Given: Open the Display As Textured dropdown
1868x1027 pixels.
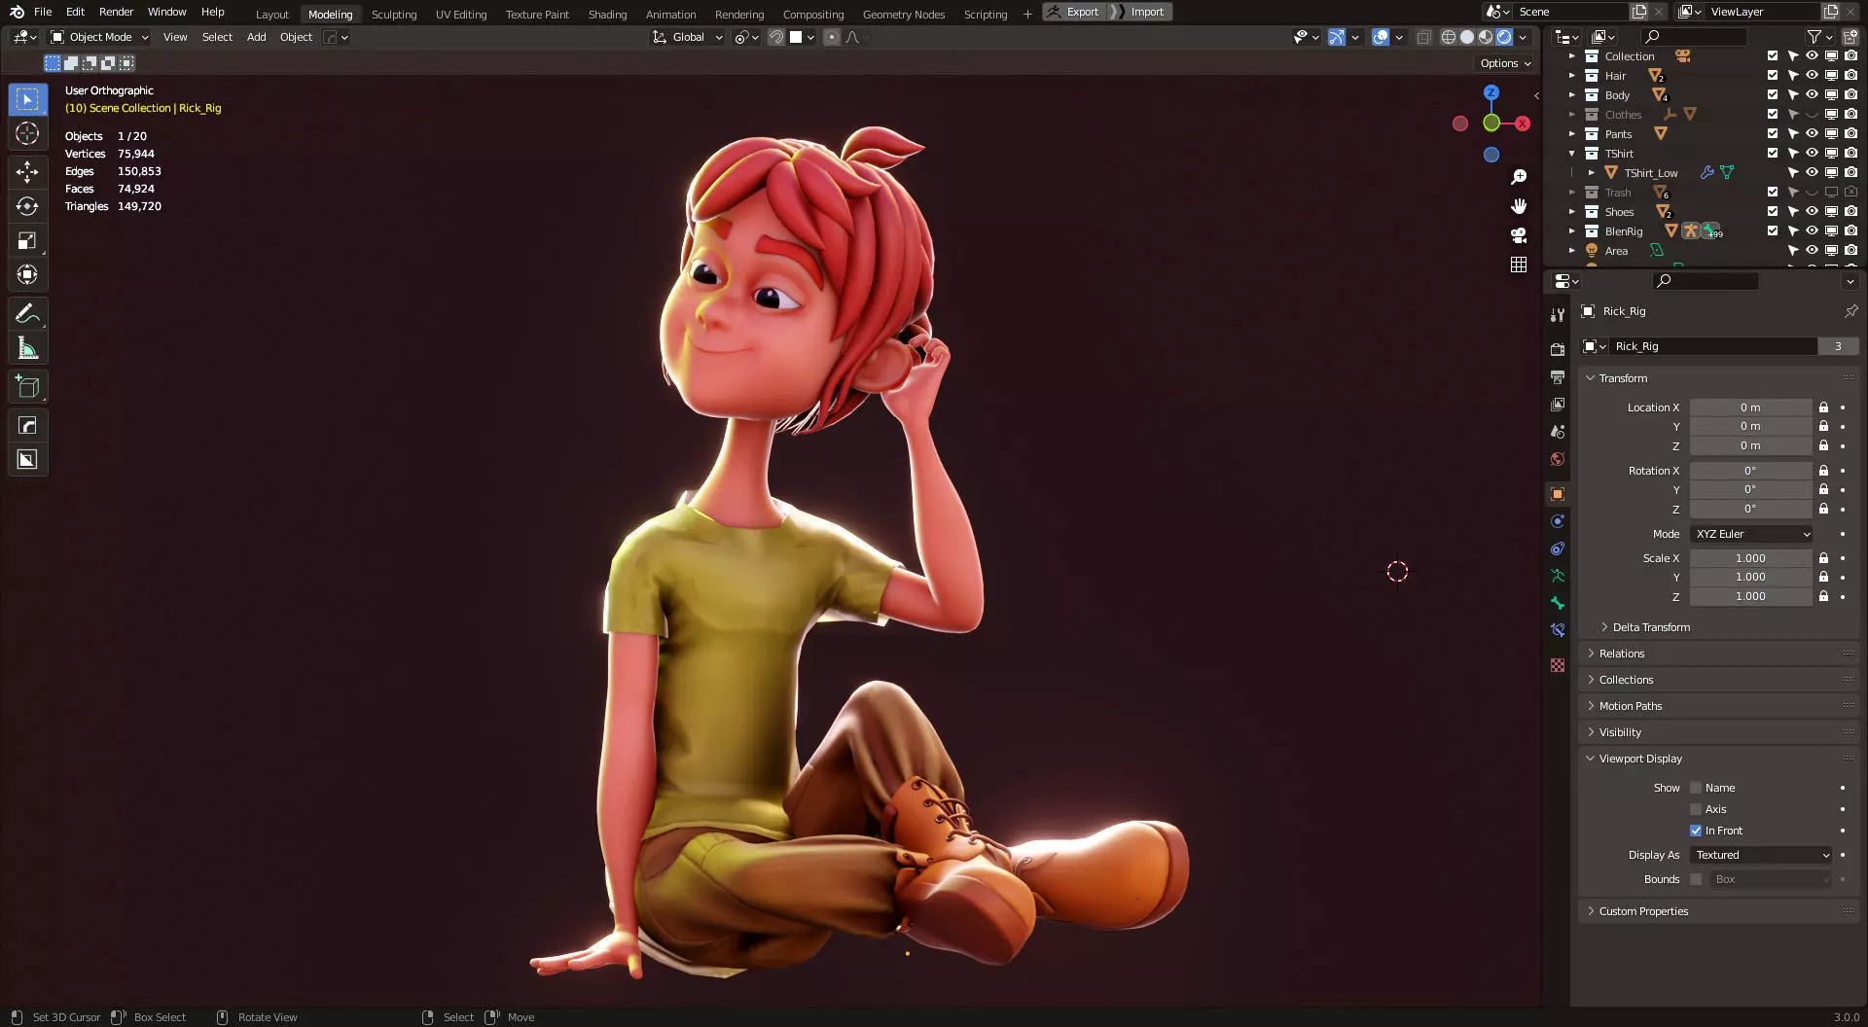Looking at the screenshot, I should (x=1762, y=855).
